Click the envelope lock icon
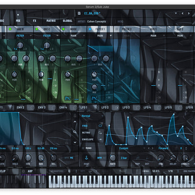195x195 pixels. tap(75, 116)
